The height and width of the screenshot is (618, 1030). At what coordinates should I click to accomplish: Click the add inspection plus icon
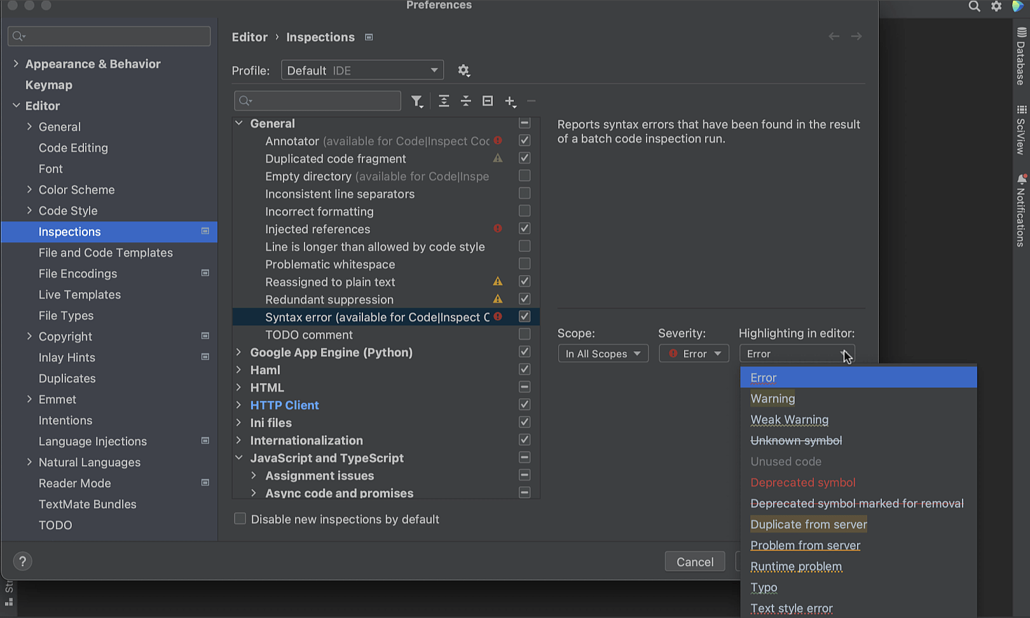tap(510, 101)
